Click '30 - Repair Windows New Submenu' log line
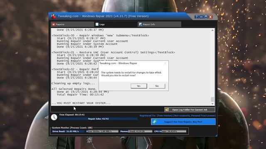Viewport: 266px width, 149px height. (x=100, y=36)
